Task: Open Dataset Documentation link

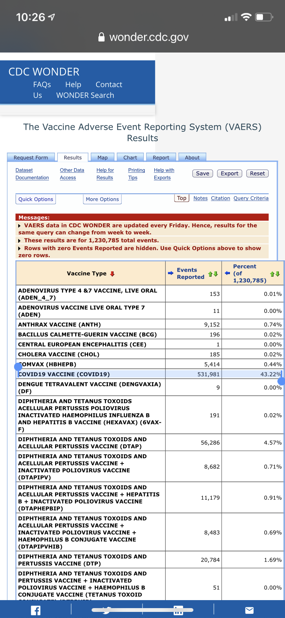Action: point(32,174)
